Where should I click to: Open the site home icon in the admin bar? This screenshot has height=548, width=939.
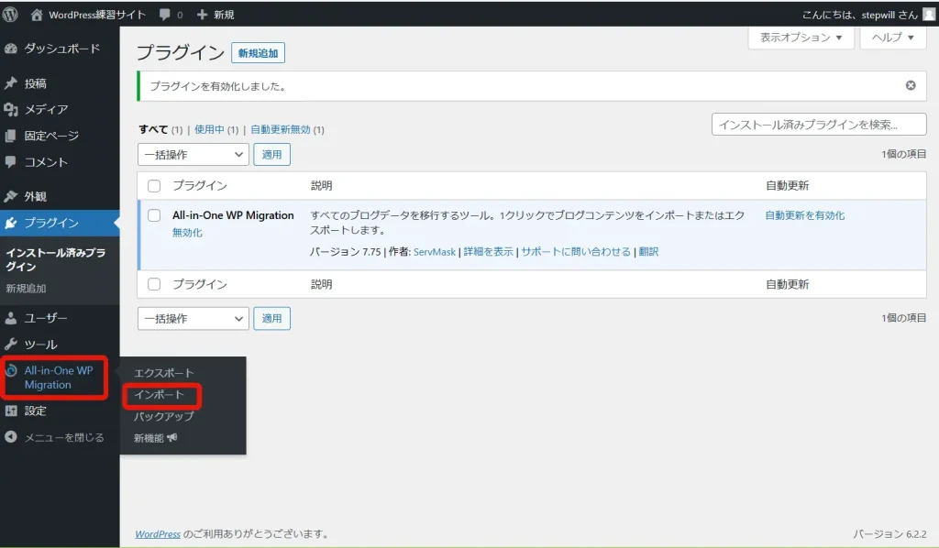37,15
